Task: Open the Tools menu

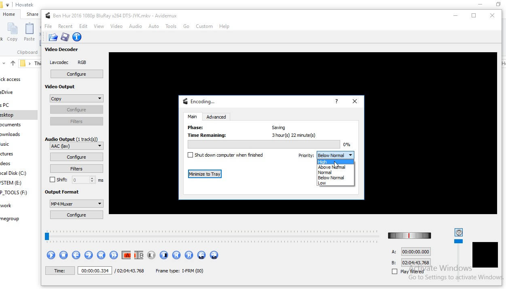Action: (171, 26)
